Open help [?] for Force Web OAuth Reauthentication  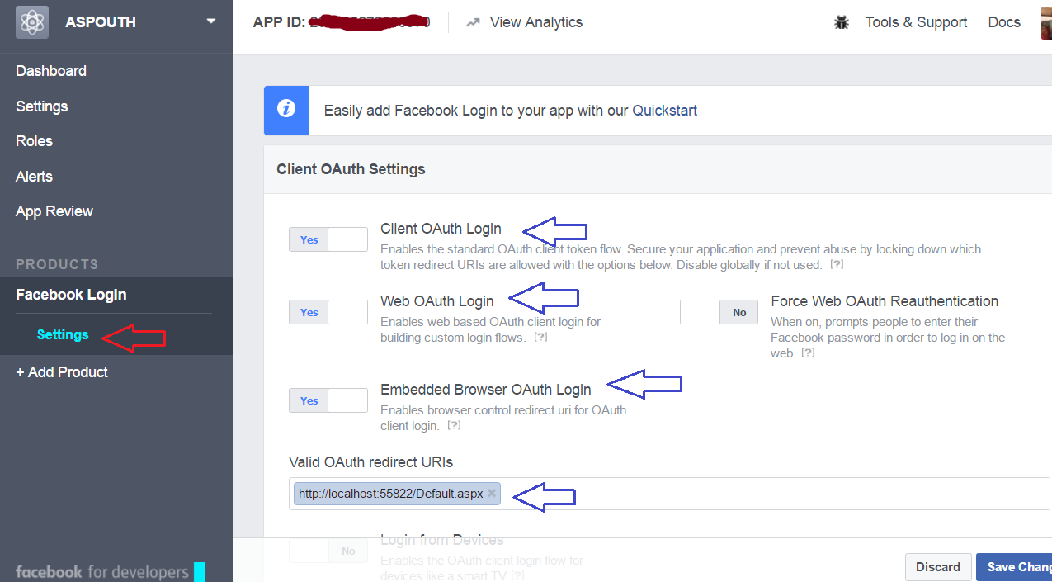809,353
